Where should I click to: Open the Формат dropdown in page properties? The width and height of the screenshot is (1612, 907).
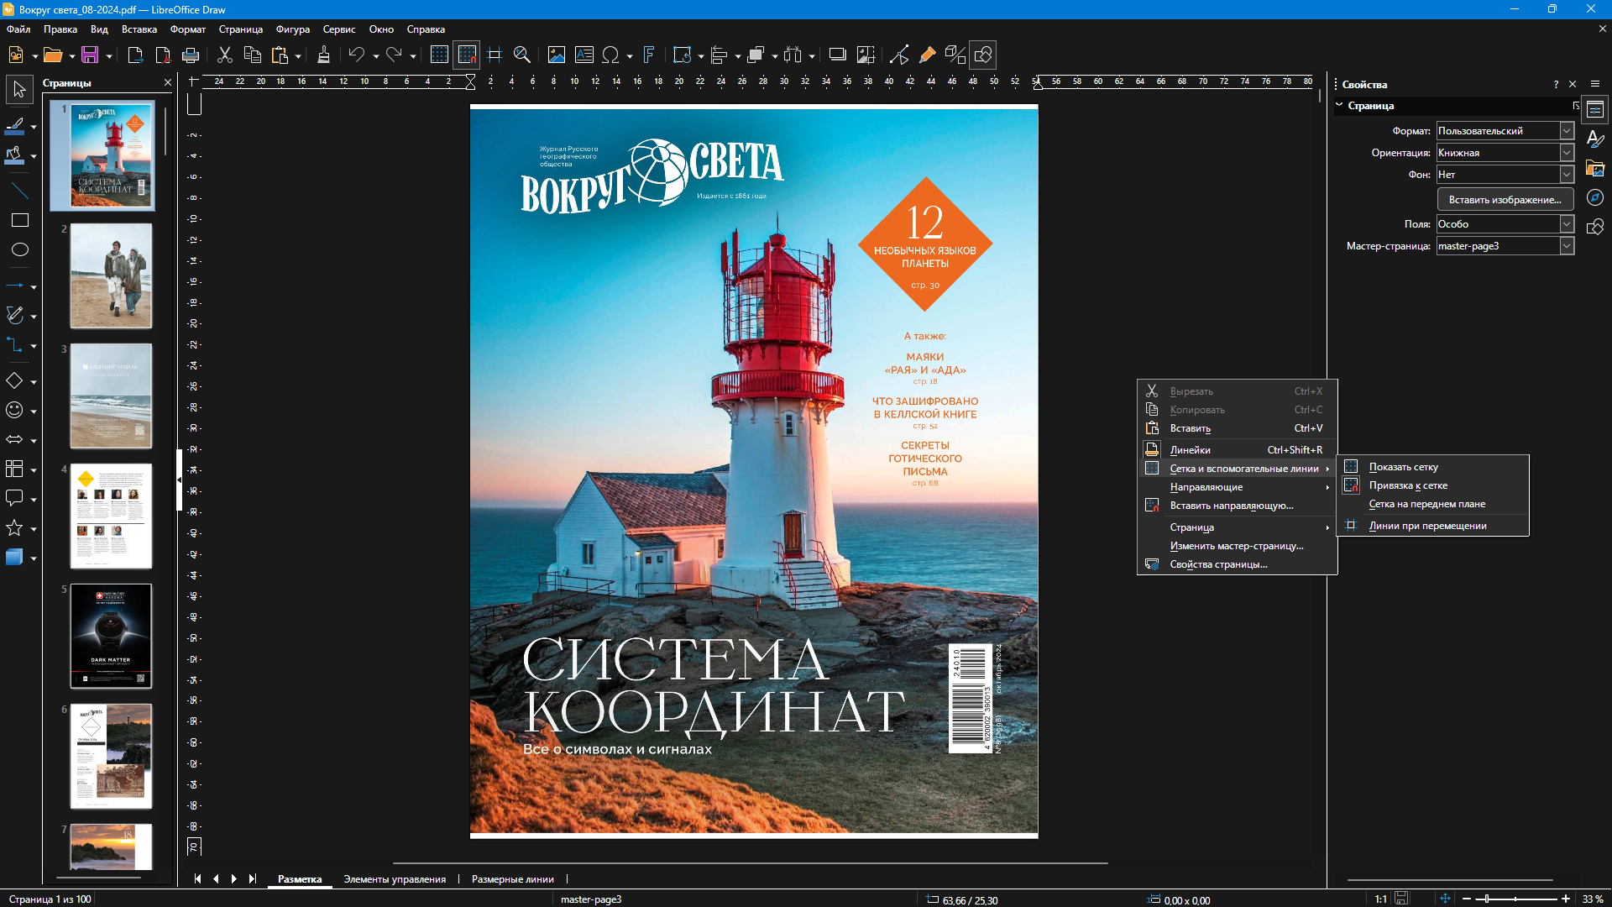click(1567, 131)
